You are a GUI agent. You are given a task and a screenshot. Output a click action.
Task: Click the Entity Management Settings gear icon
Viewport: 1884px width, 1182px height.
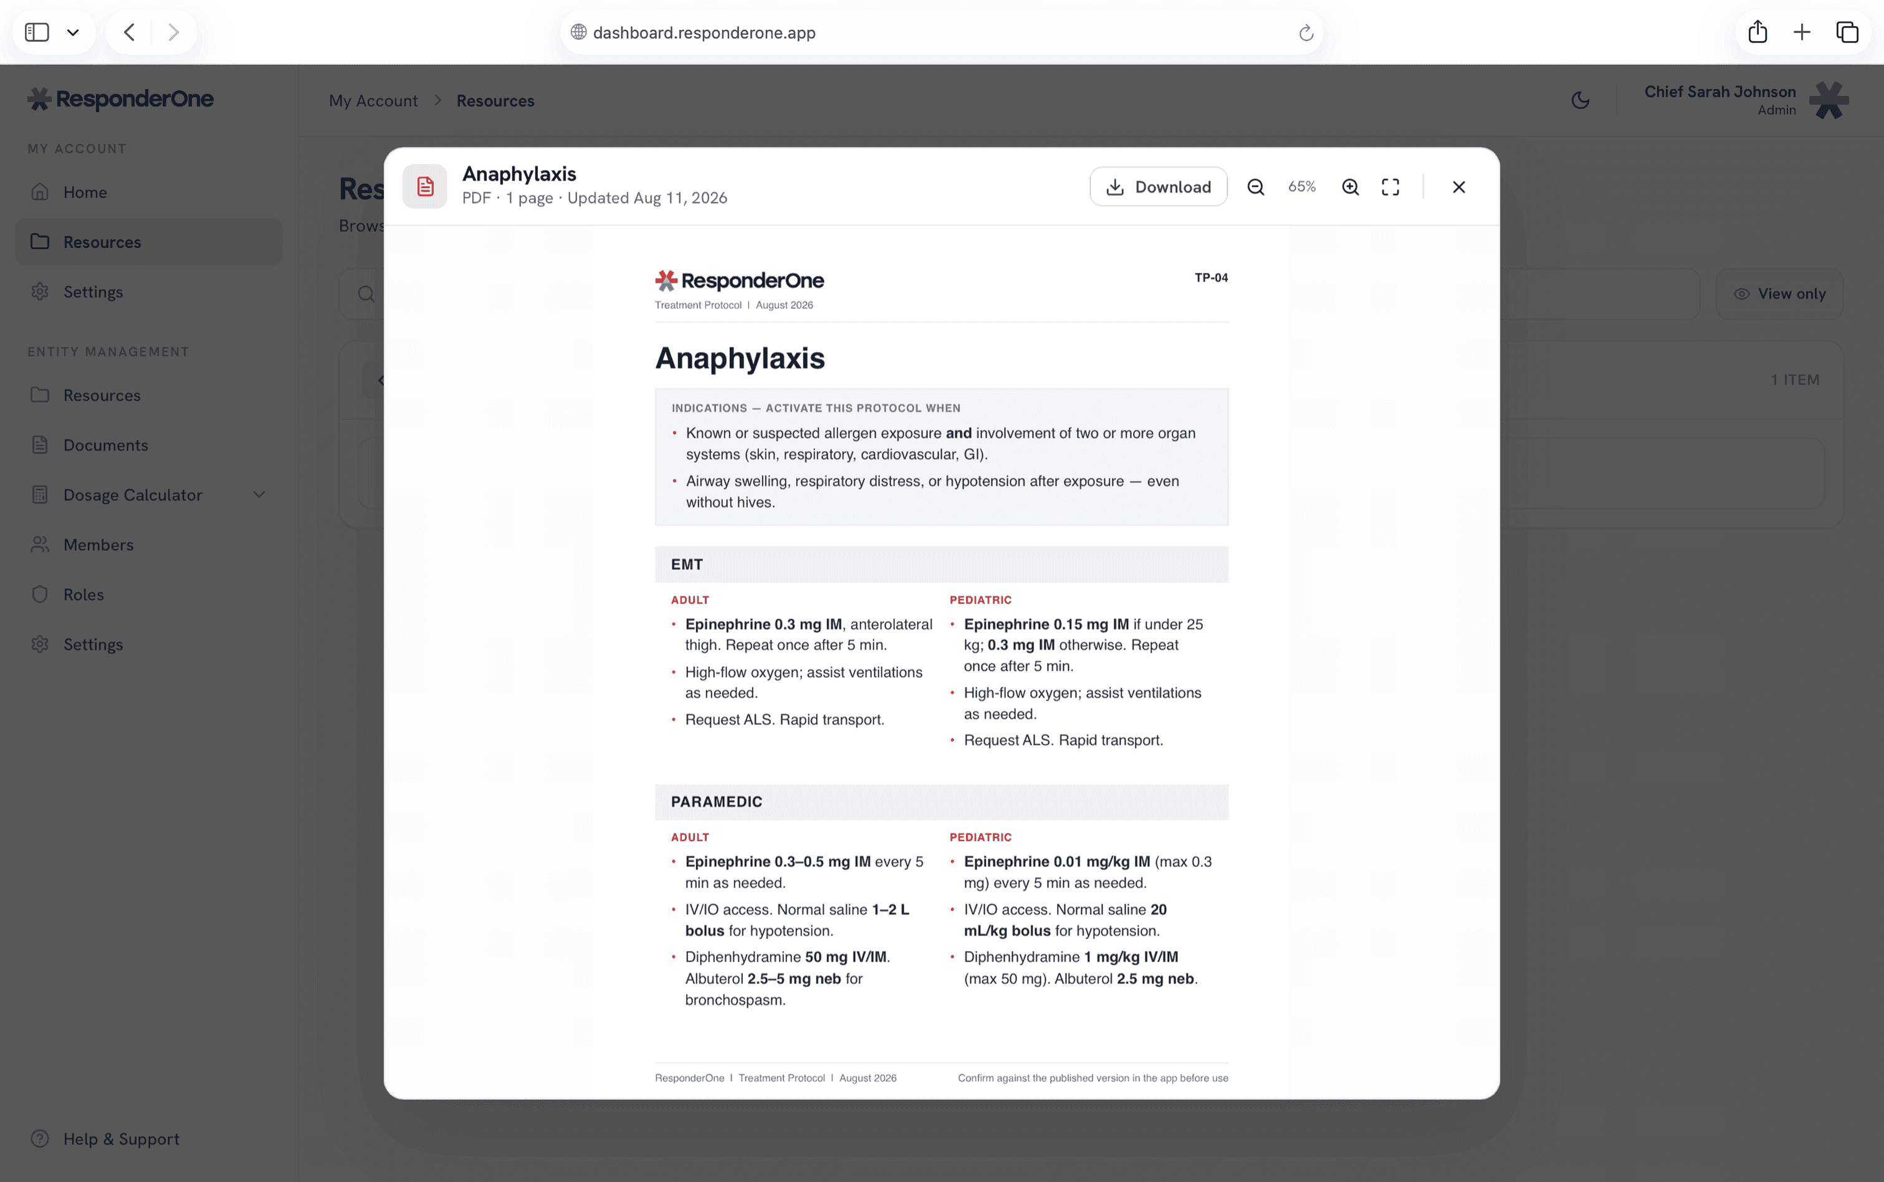[x=40, y=644]
